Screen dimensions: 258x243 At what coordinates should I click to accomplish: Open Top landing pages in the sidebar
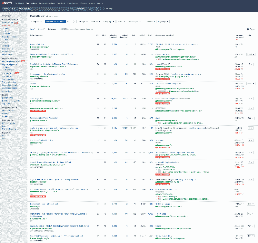tap(10, 129)
